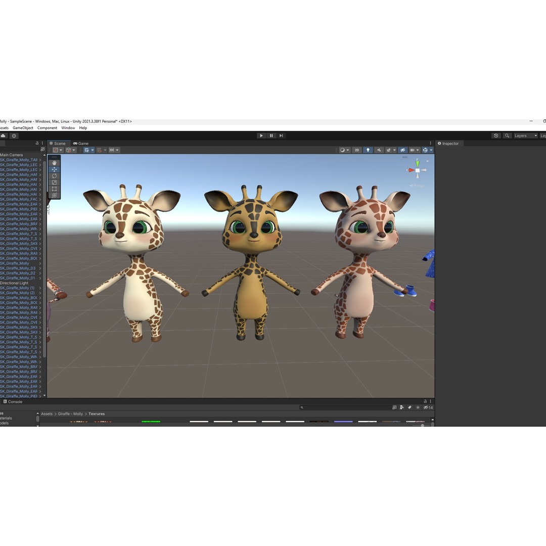546x546 pixels.
Task: Select the Rect Transform tool
Action: tap(54, 189)
